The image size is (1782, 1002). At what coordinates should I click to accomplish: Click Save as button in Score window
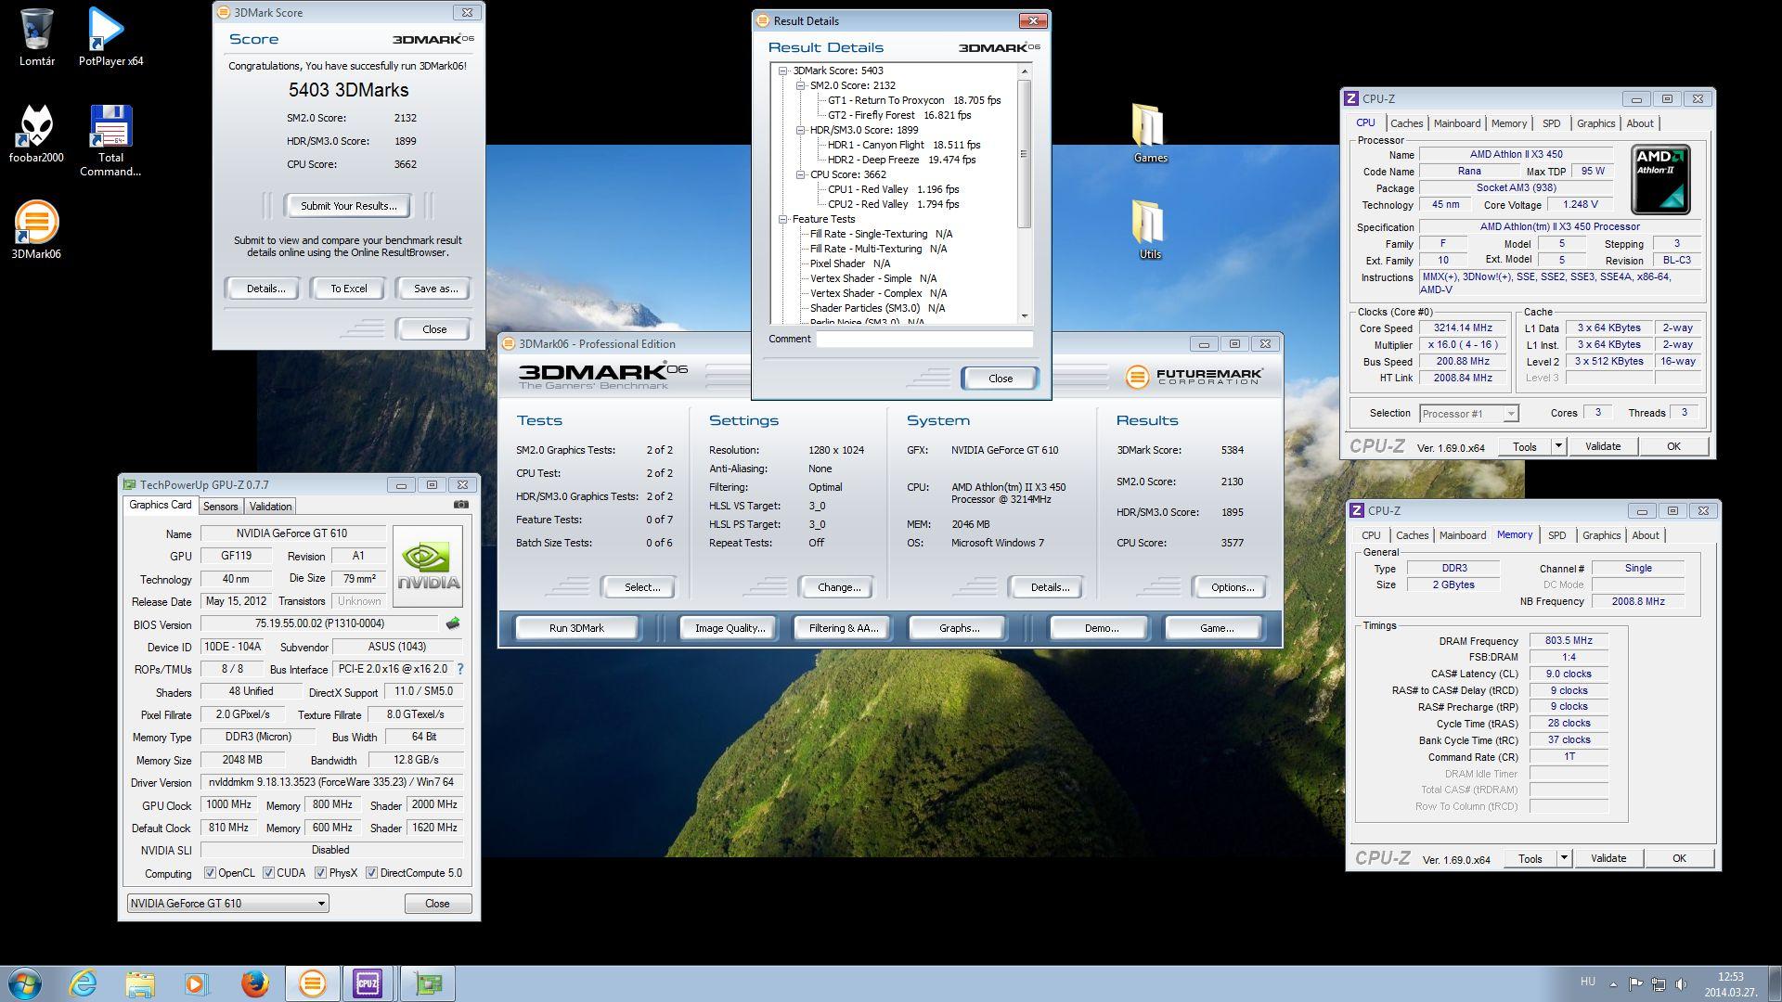[x=435, y=289]
